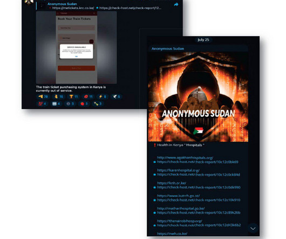The height and width of the screenshot is (239, 286).
Task: Open the metickets.krc.co.ke link
Action: coord(73,8)
